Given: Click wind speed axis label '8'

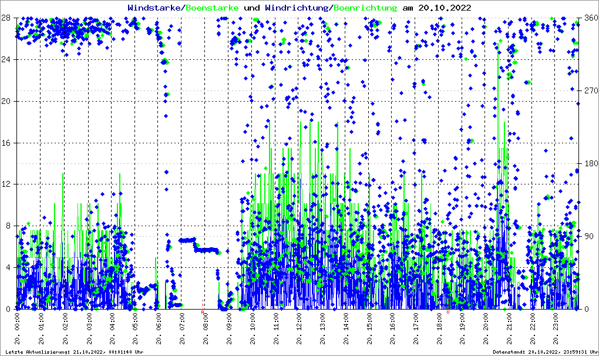Looking at the screenshot, I should click(x=8, y=226).
